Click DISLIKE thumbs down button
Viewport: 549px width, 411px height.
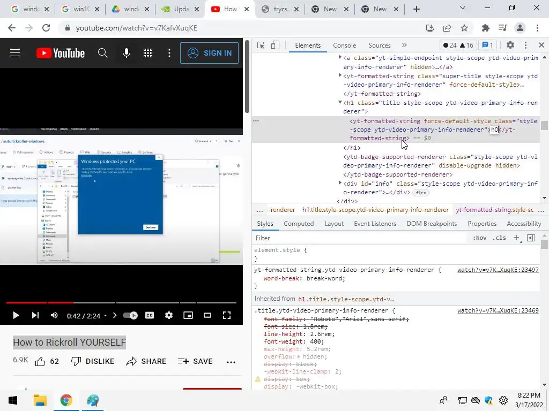pyautogui.click(x=93, y=361)
